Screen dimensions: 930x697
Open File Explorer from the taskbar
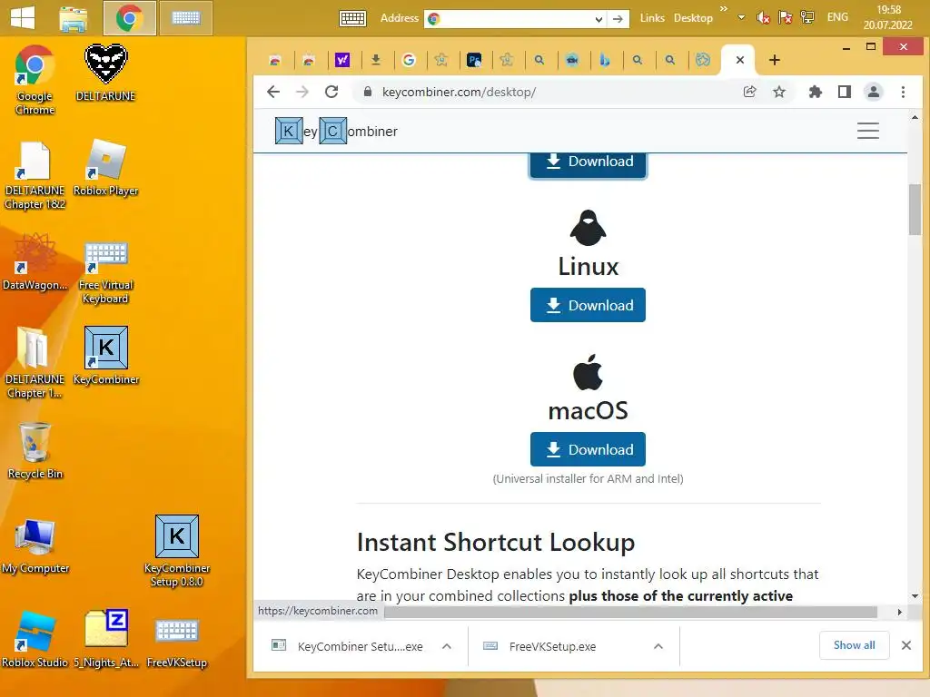coord(74,18)
